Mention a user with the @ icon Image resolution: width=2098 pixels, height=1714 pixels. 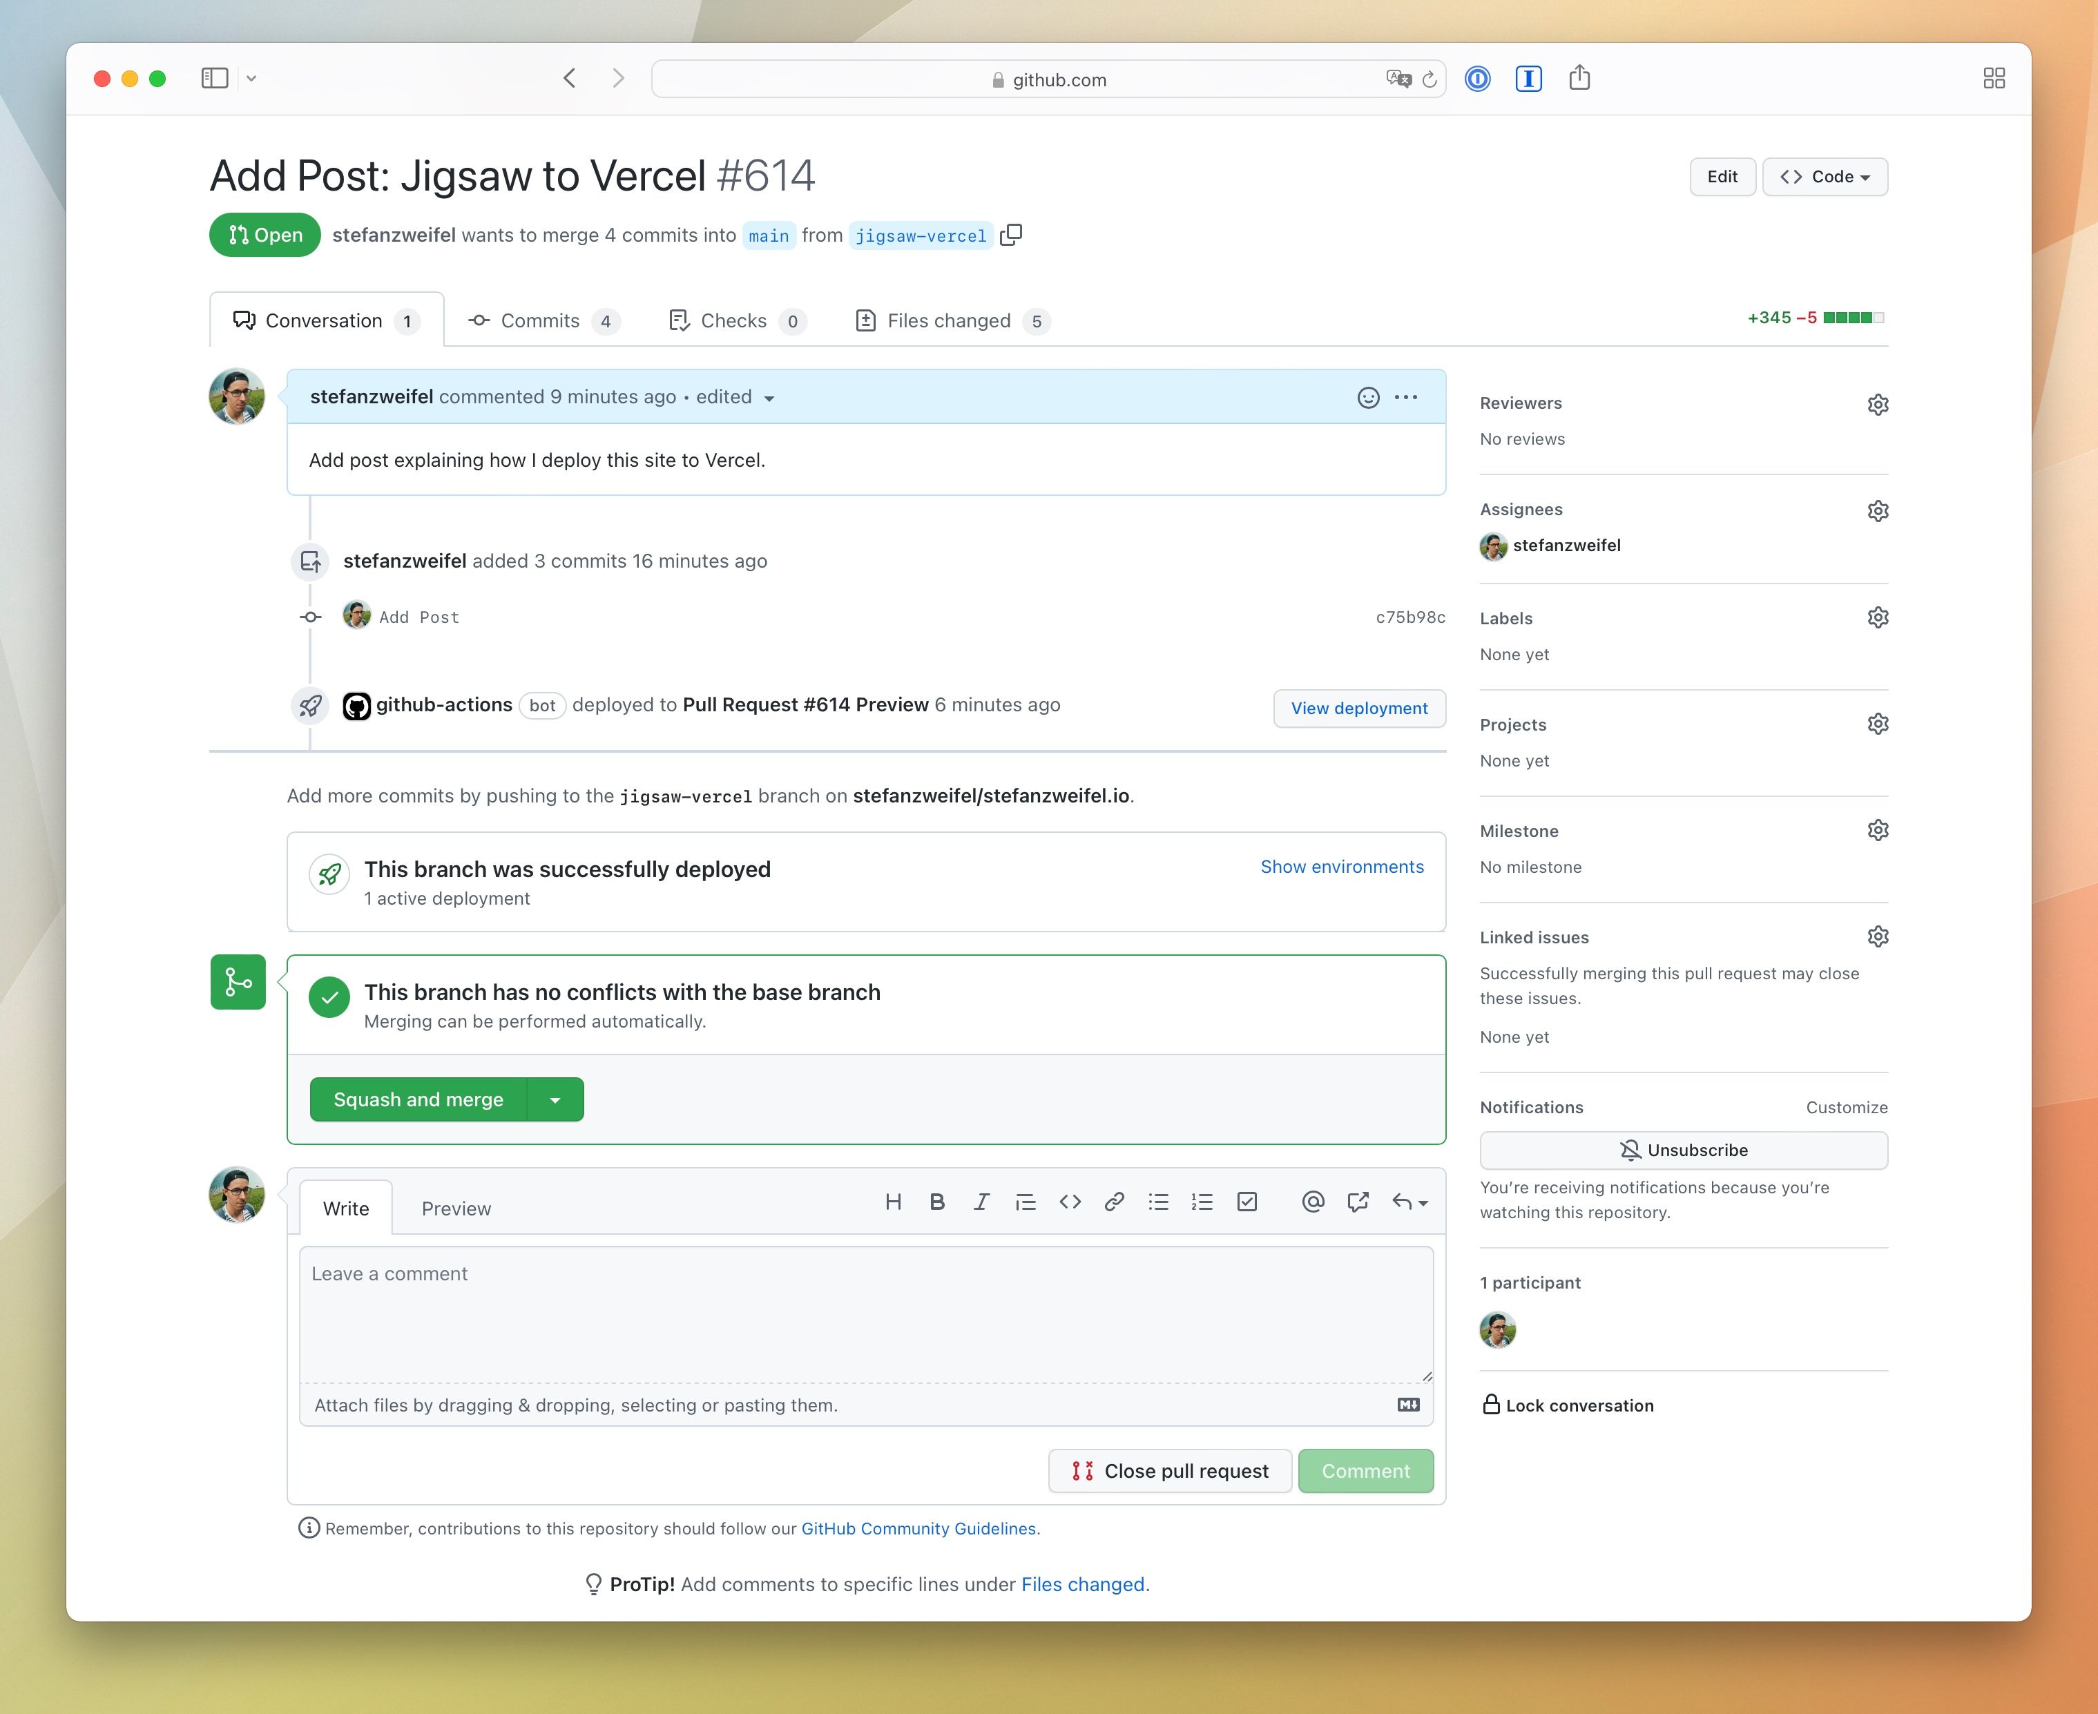point(1312,1202)
